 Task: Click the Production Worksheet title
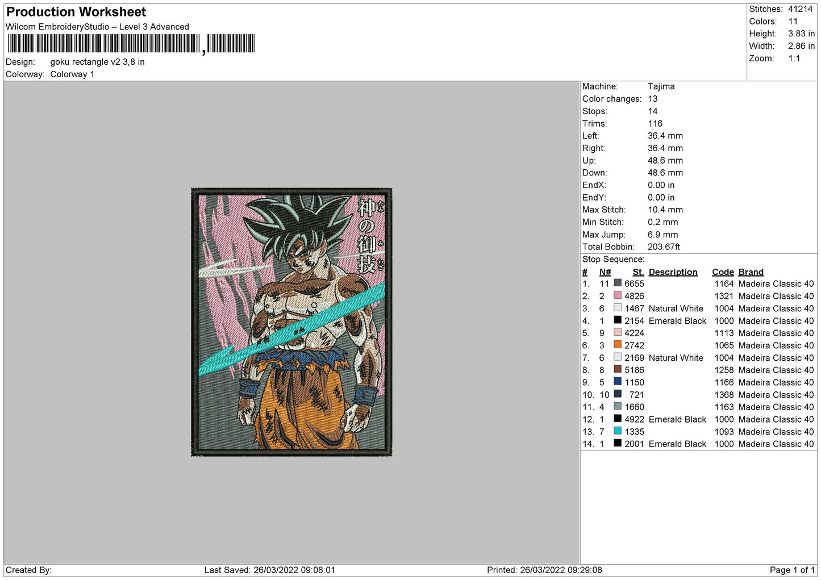76,12
